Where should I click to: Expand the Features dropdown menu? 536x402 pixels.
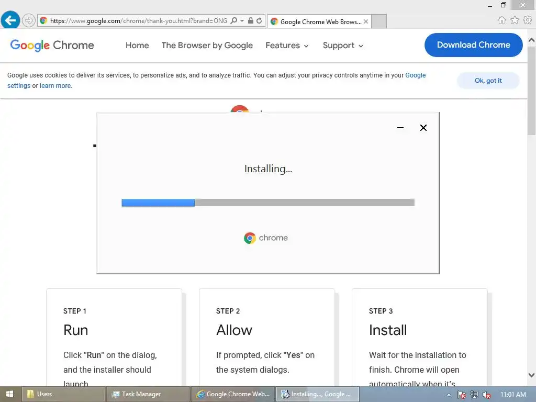pos(287,46)
